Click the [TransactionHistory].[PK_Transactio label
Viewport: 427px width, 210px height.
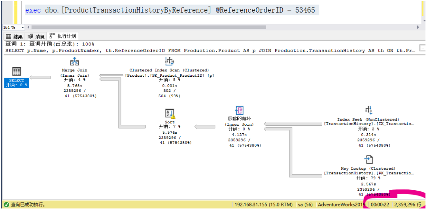pyautogui.click(x=368, y=173)
